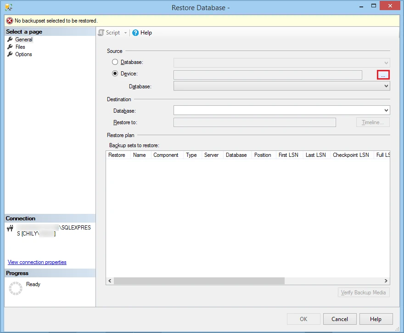Click the bottom Help button

coord(376,319)
